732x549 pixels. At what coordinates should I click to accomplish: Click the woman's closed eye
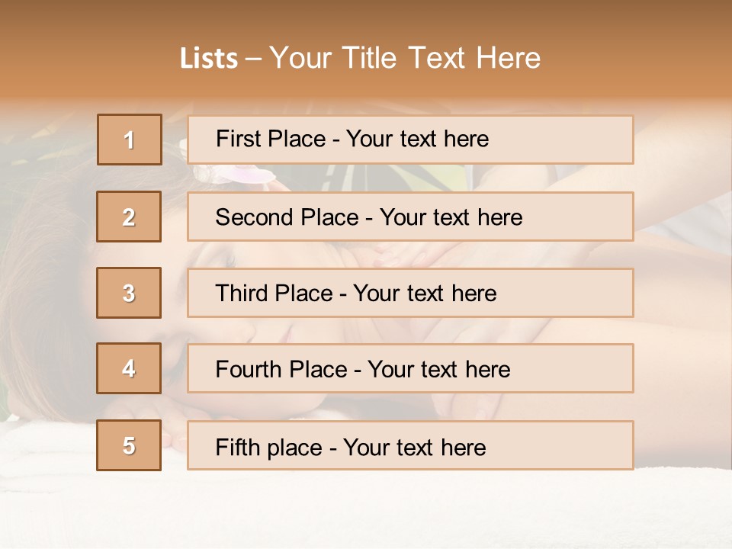[229, 259]
